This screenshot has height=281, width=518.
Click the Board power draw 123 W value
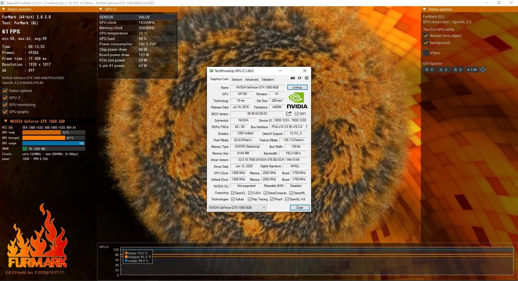click(144, 55)
